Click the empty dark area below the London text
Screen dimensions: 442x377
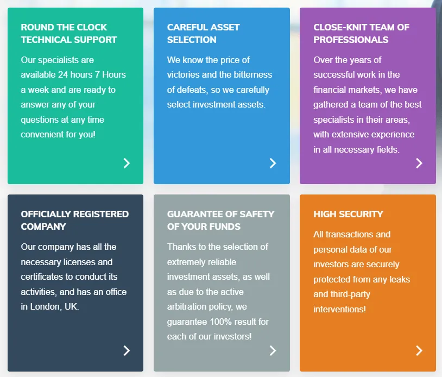[65, 331]
